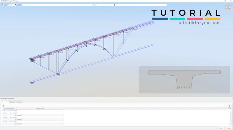Select the Tendon 1 name cell

click(40, 115)
